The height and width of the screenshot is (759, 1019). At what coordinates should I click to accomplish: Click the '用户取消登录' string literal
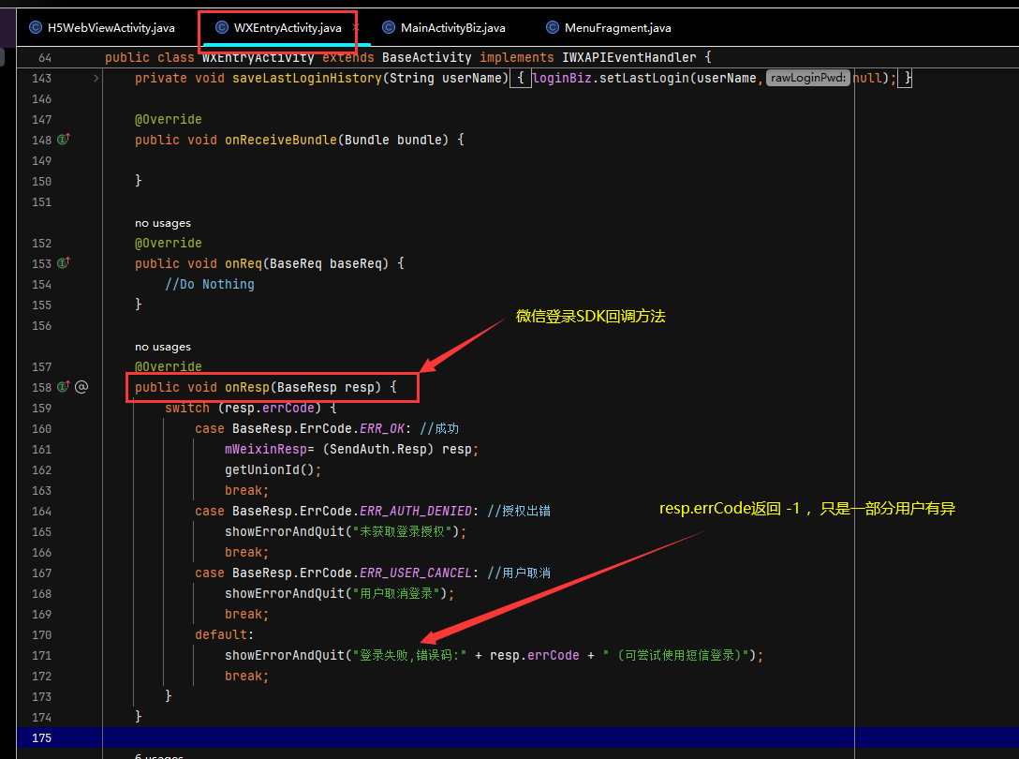[396, 593]
